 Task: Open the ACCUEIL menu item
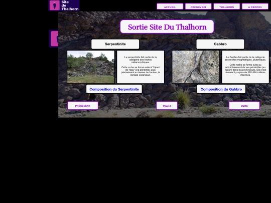[x=170, y=7]
